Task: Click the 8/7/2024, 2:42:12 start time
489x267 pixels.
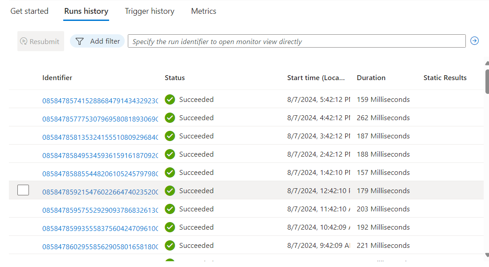Action: pos(318,154)
